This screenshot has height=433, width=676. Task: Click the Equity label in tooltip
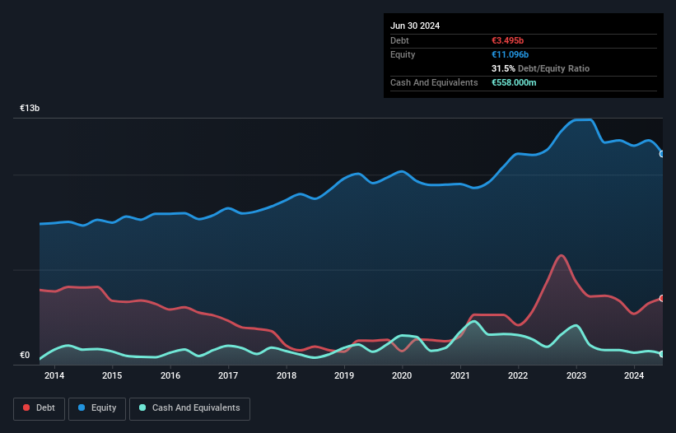coord(403,54)
